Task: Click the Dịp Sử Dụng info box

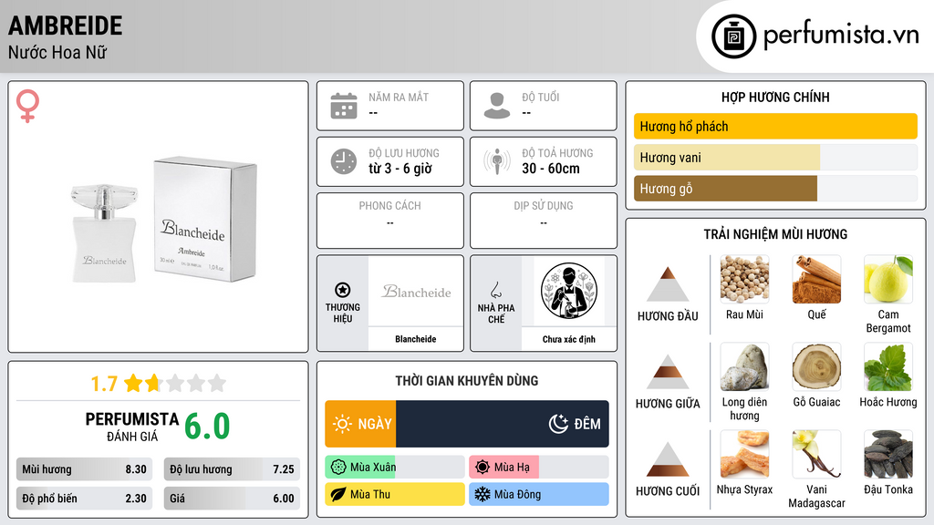Action: point(544,221)
